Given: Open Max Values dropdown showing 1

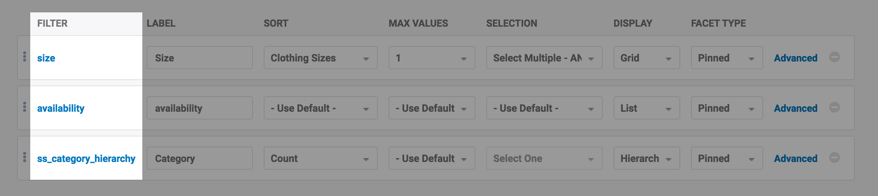Looking at the screenshot, I should [431, 58].
